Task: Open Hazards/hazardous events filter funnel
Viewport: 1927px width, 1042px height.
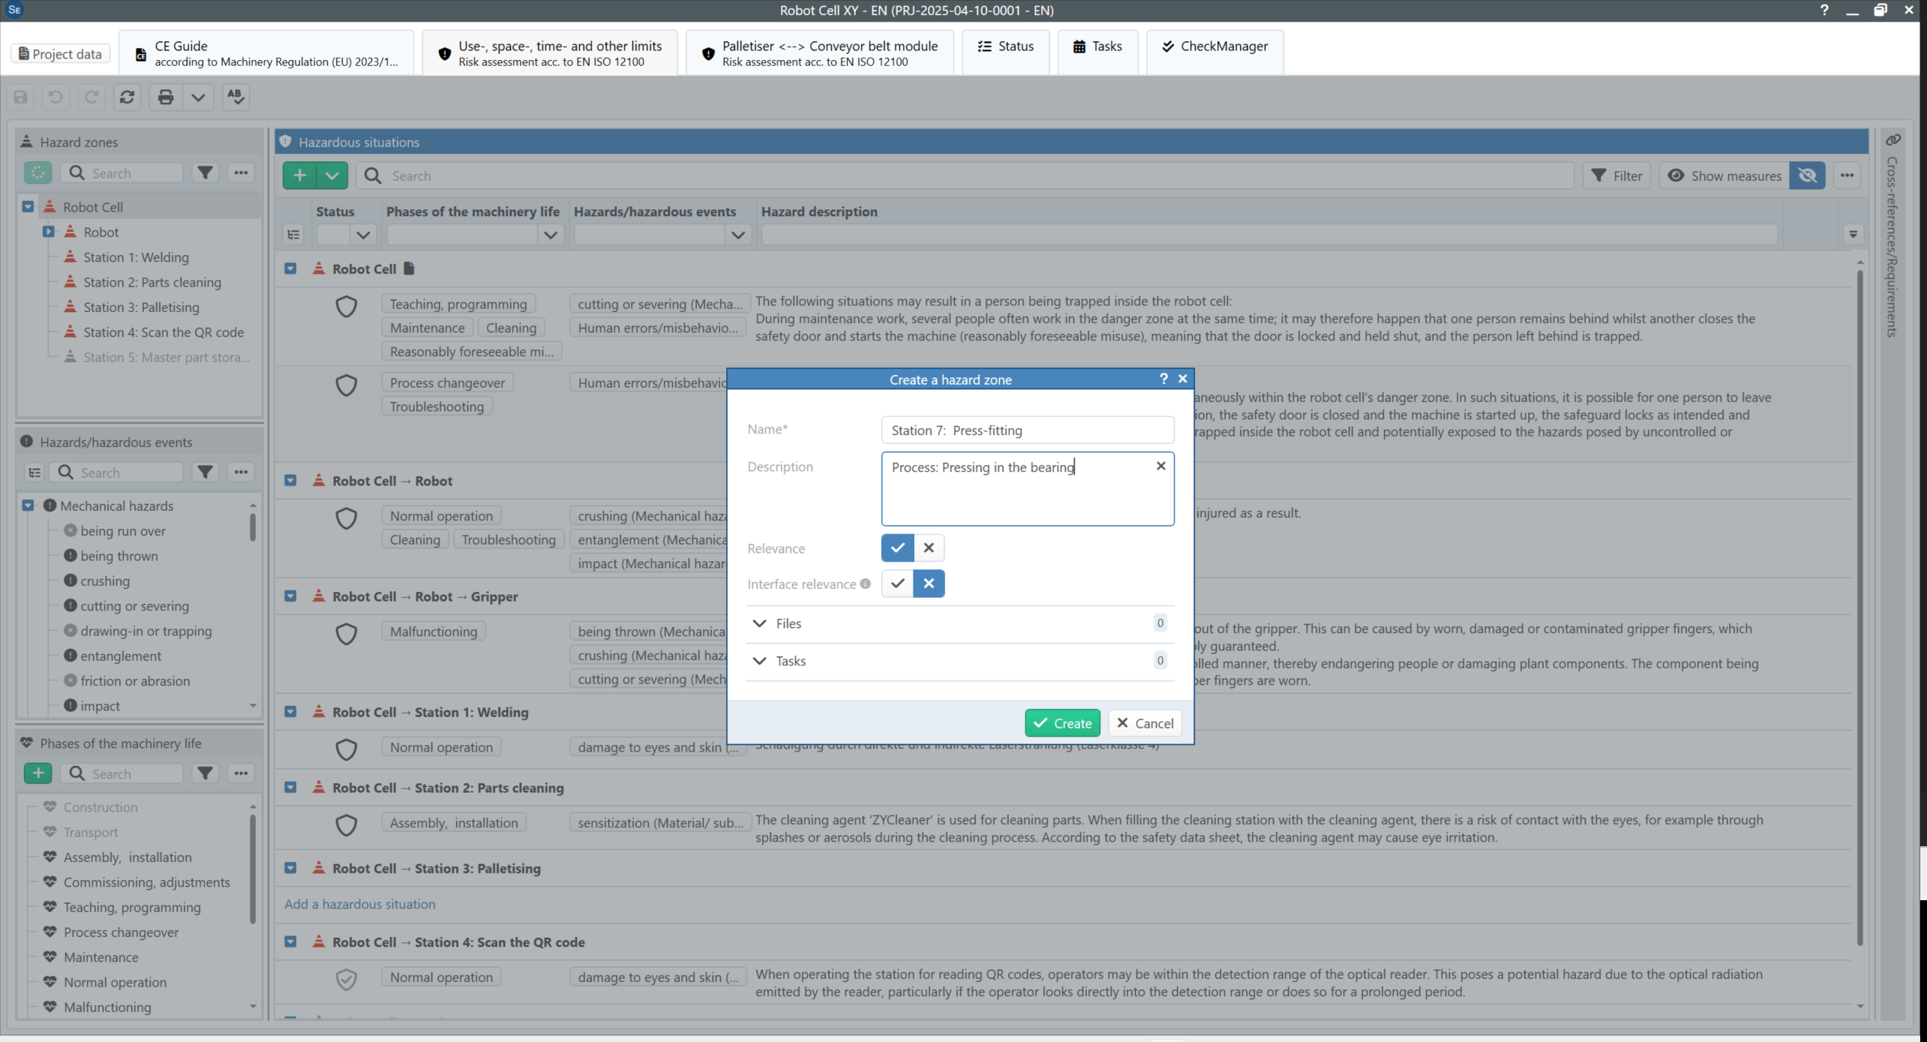Action: [x=205, y=472]
